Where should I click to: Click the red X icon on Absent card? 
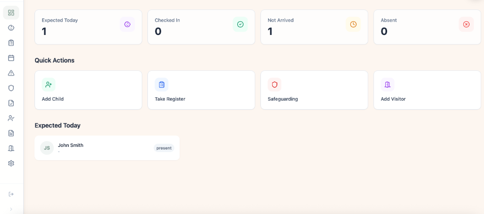(x=466, y=25)
